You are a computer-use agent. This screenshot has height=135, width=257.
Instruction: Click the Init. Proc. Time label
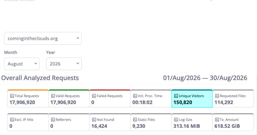(150, 96)
